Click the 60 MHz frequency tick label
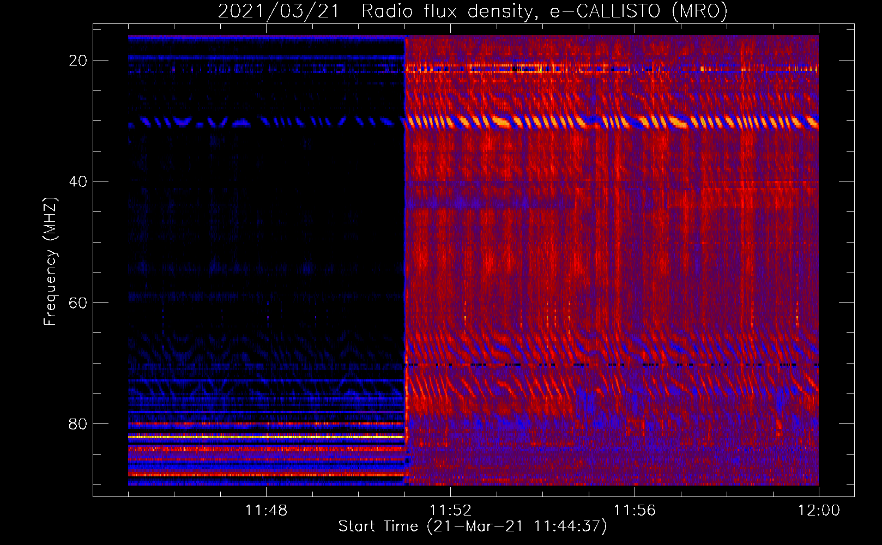The image size is (882, 545). [x=78, y=302]
